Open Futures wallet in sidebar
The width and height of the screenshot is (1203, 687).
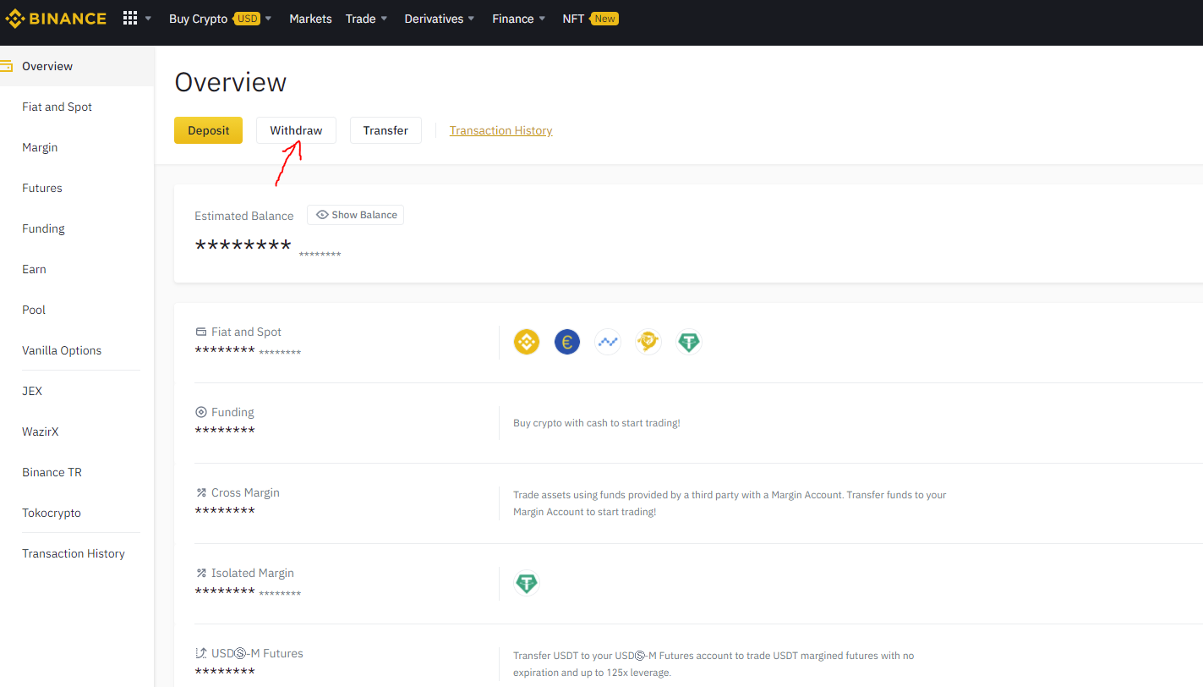tap(42, 188)
